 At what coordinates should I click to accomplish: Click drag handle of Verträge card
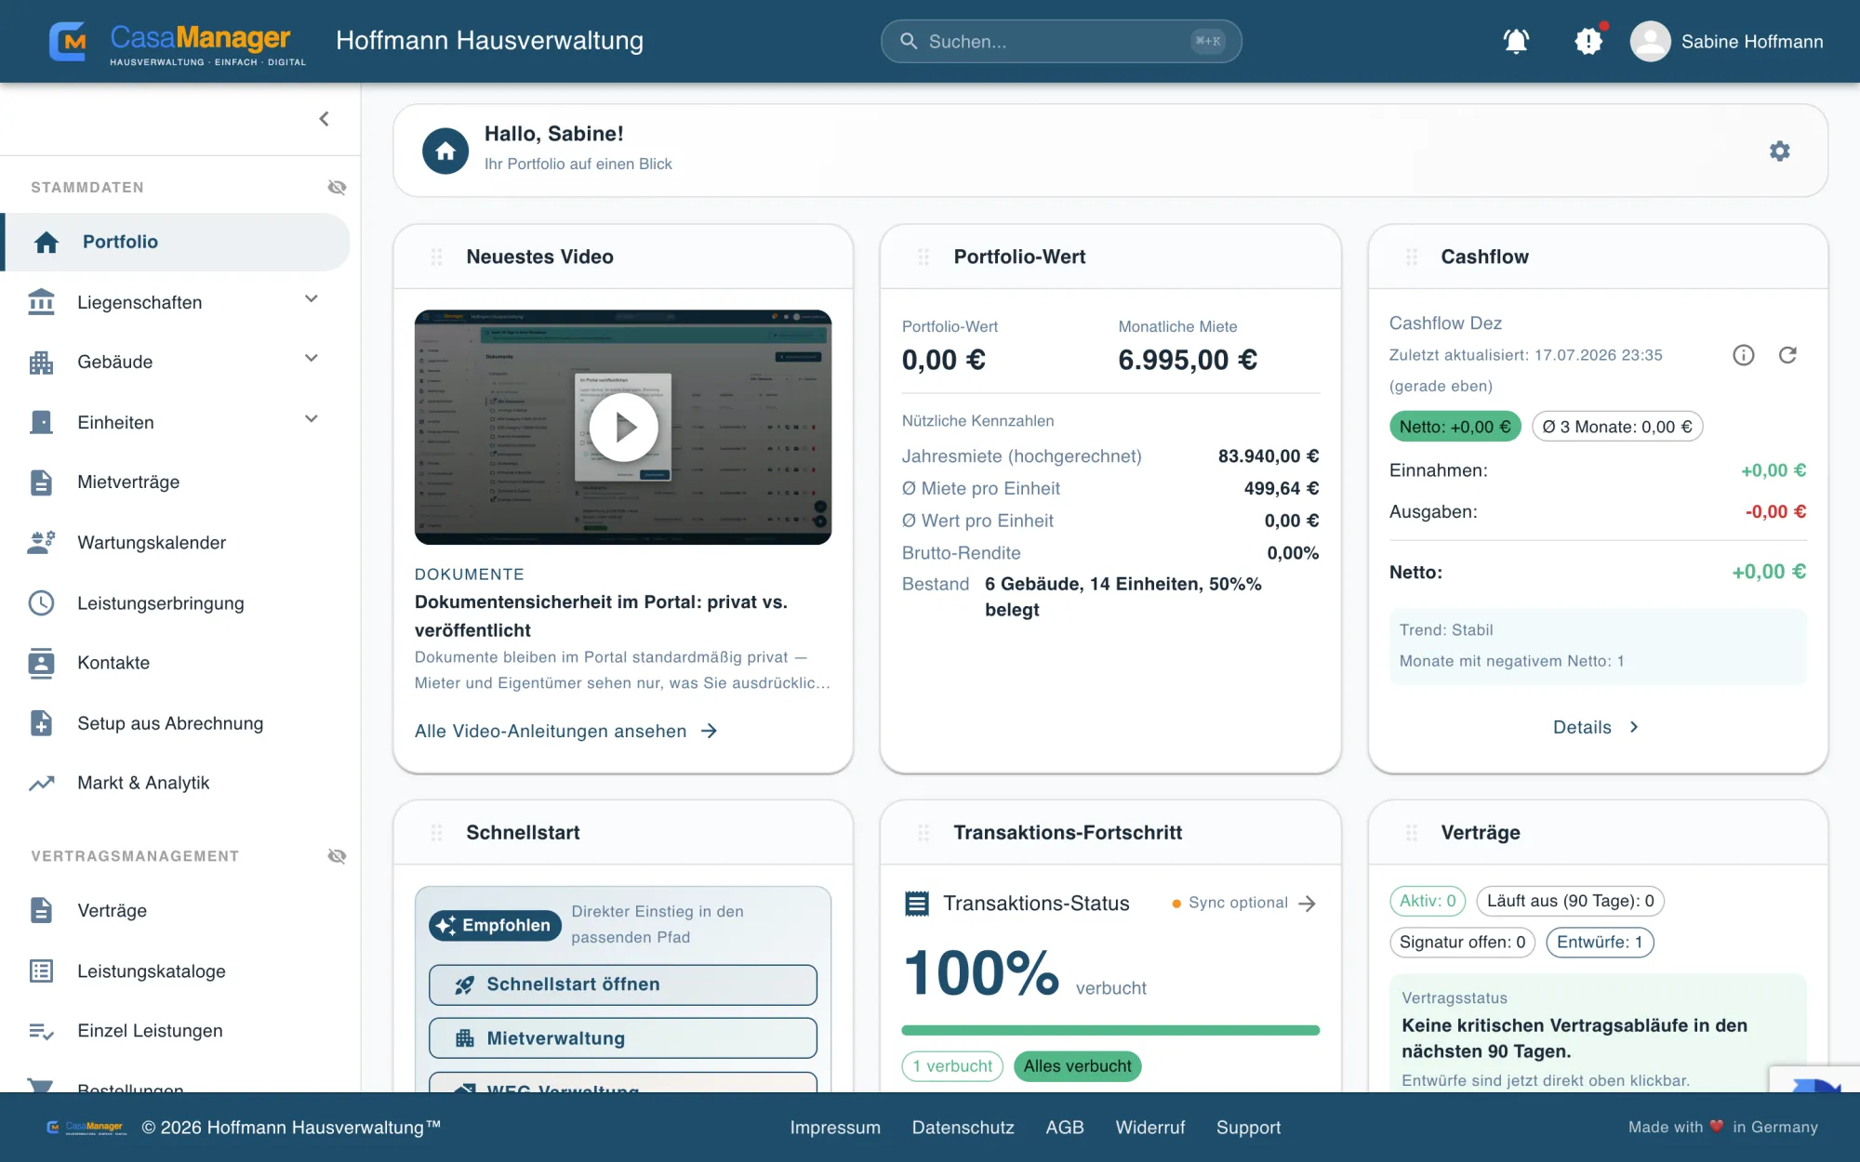coord(1412,833)
